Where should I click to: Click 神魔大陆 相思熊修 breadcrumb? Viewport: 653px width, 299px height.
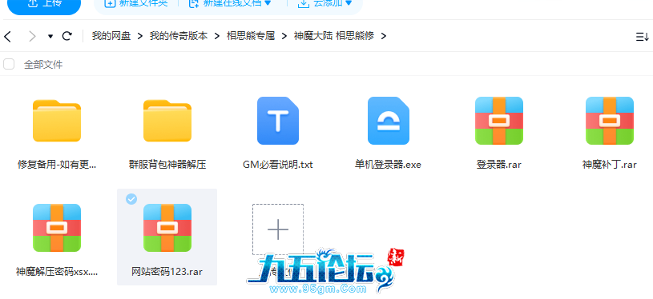(334, 36)
